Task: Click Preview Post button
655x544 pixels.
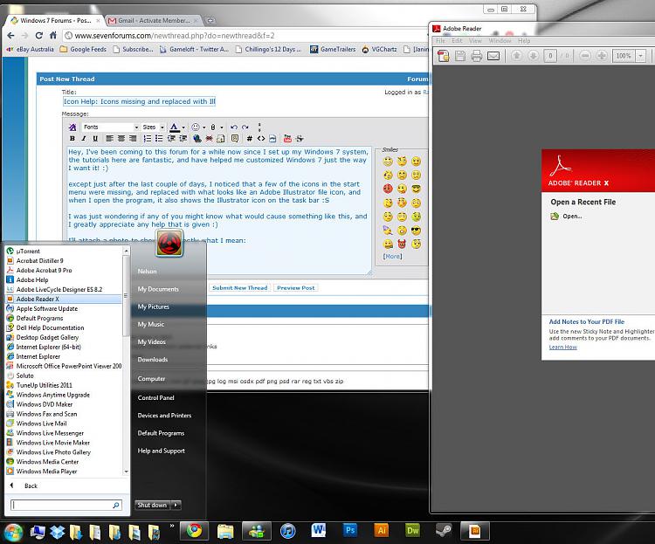Action: pyautogui.click(x=296, y=288)
